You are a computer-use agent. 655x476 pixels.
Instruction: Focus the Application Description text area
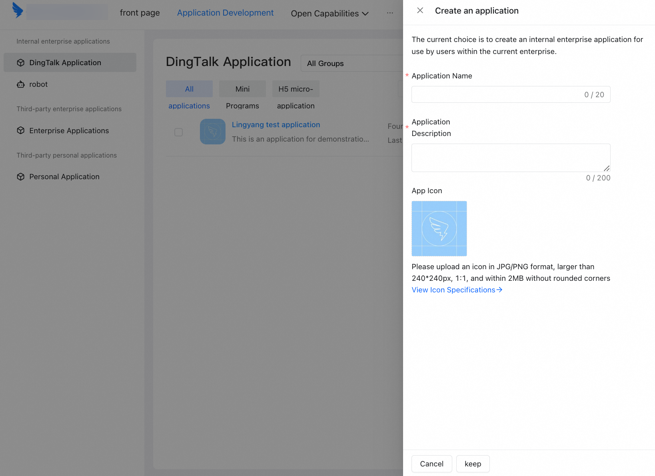click(x=511, y=158)
